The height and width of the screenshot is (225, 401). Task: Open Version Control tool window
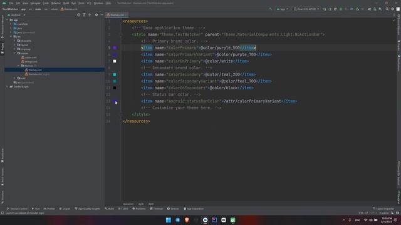tap(17, 209)
